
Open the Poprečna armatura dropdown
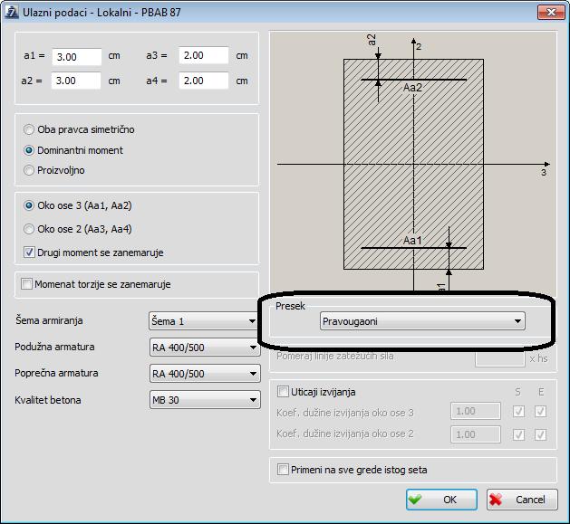pos(205,374)
